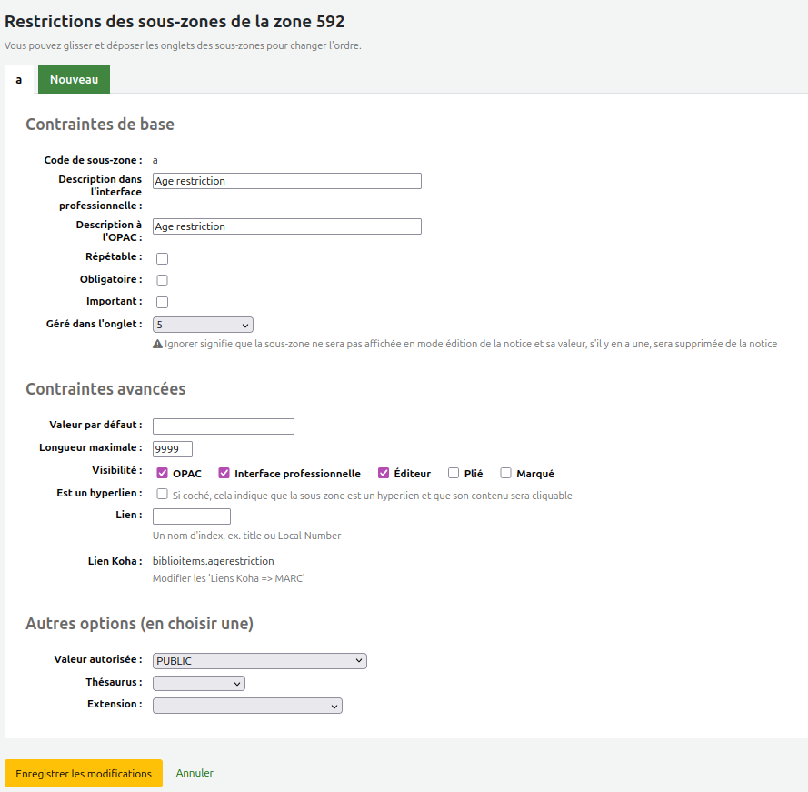
Task: Click the 'Restrictions des sous-zones de la zone 592' title
Action: 175,22
